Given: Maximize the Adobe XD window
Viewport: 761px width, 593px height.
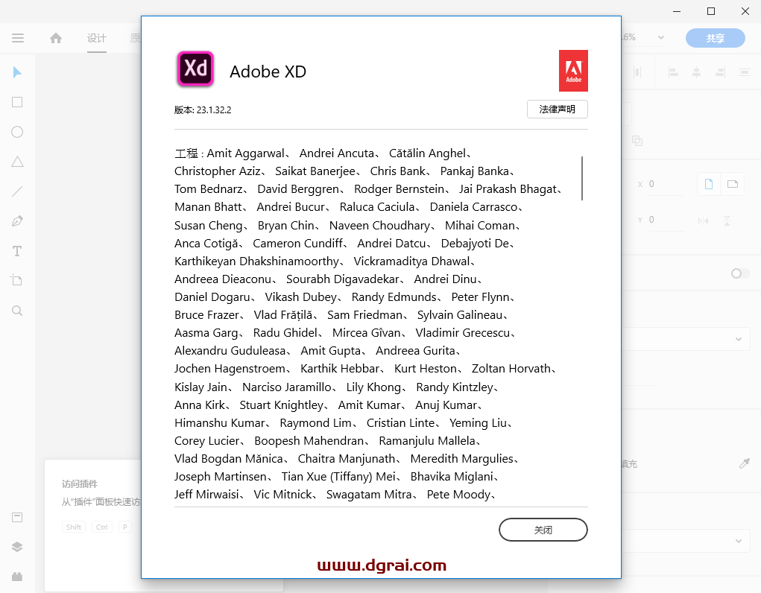Looking at the screenshot, I should click(711, 11).
